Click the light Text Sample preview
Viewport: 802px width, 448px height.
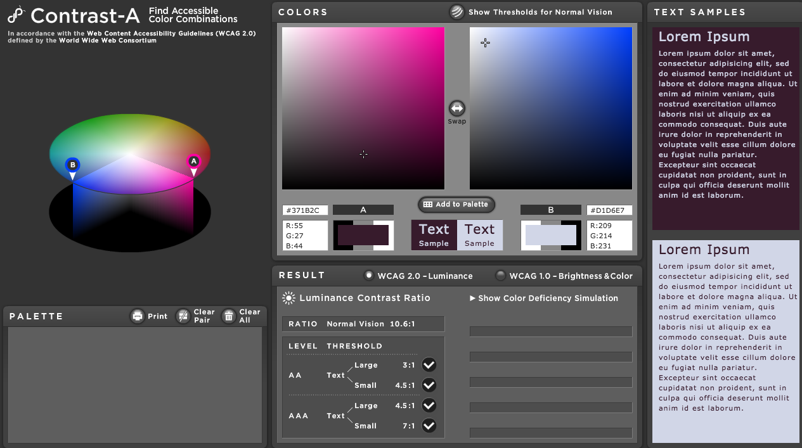click(479, 235)
